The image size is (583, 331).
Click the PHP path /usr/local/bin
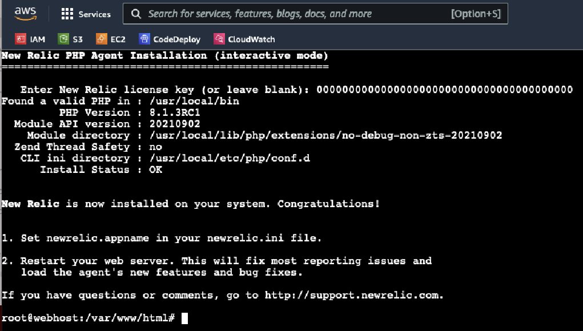194,101
